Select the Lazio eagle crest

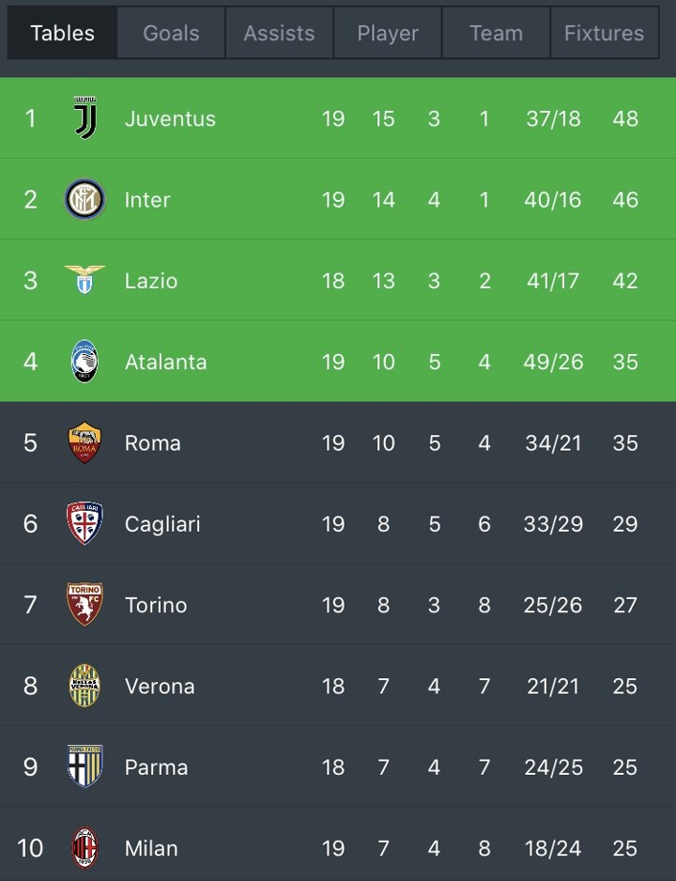pos(84,280)
